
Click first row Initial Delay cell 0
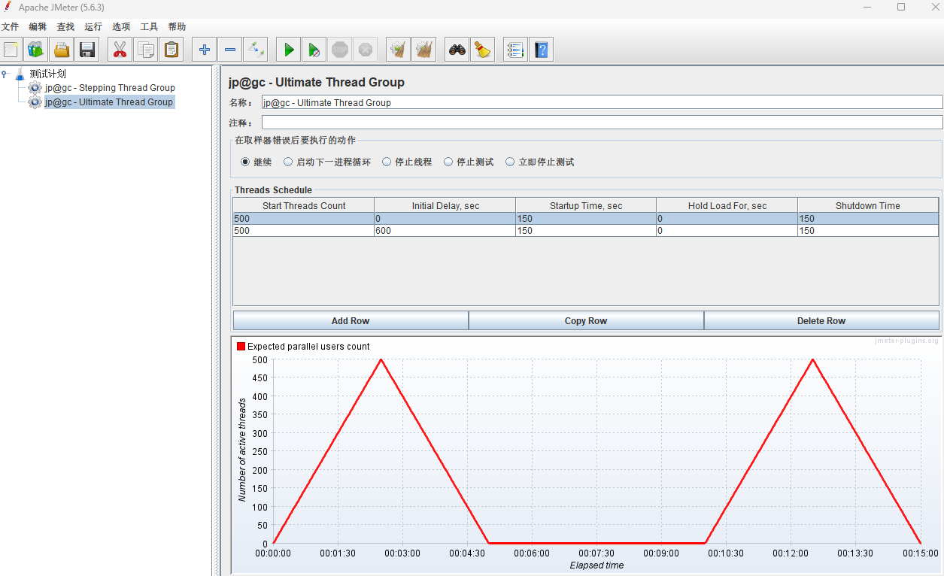tap(445, 219)
